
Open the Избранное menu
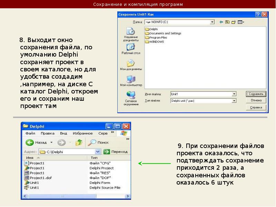coord(82,133)
